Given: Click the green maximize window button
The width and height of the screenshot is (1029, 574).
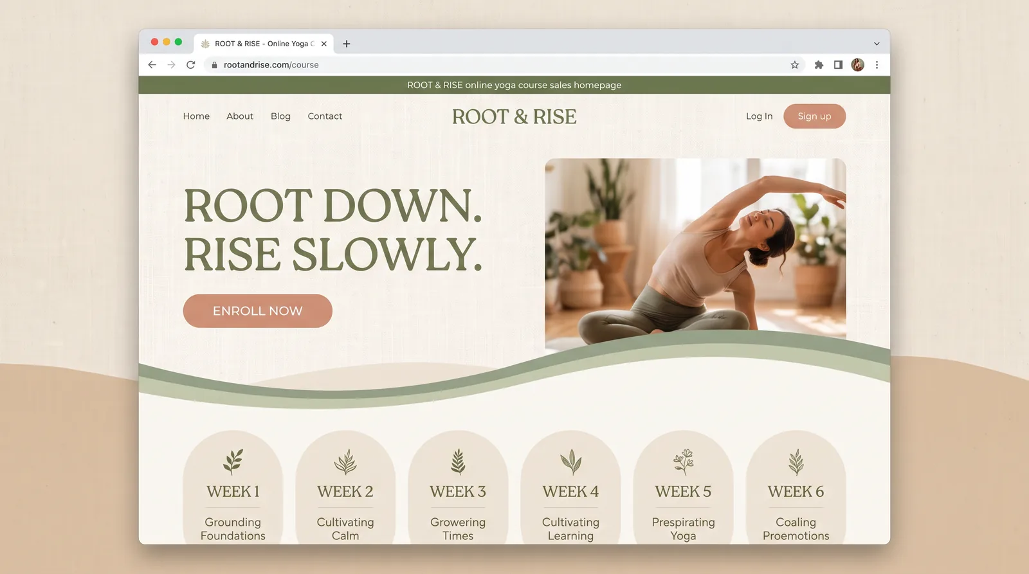Looking at the screenshot, I should (178, 42).
